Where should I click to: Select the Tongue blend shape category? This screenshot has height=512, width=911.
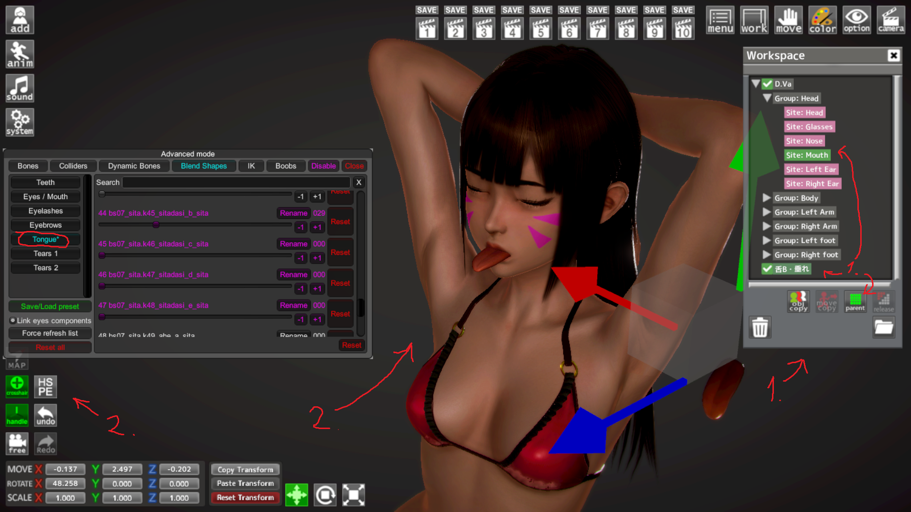[x=46, y=239]
